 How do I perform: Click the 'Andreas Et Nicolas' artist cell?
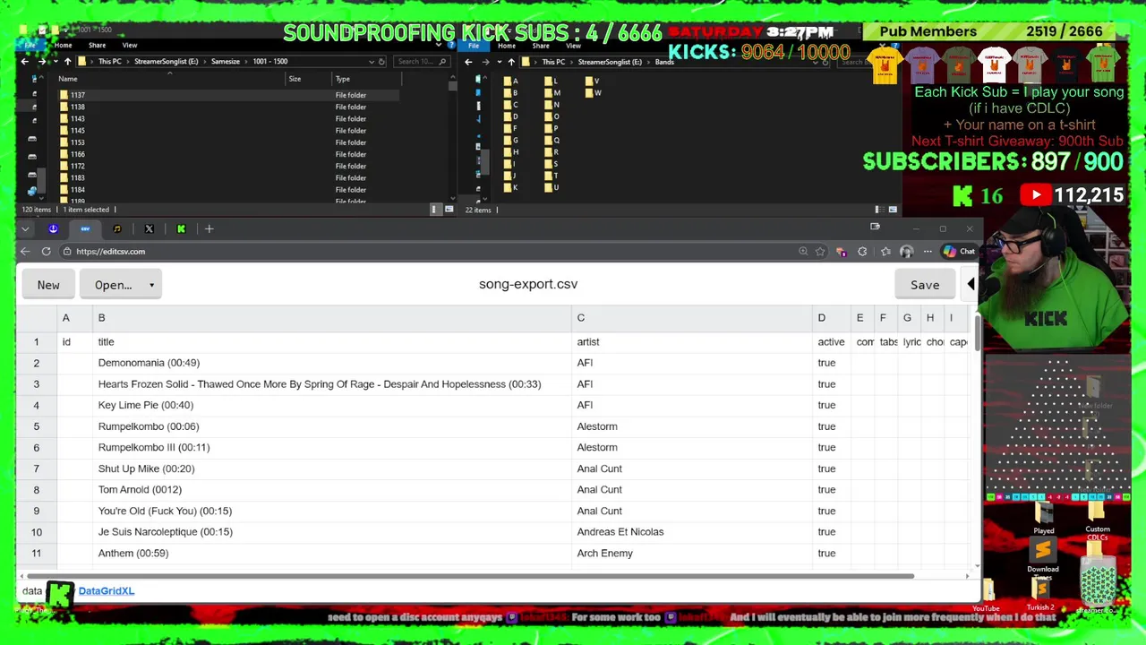point(692,532)
